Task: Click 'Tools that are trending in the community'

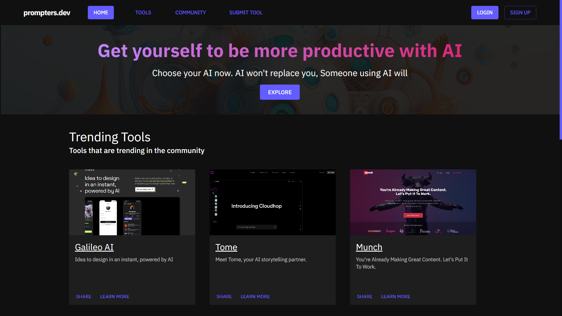Action: click(137, 151)
